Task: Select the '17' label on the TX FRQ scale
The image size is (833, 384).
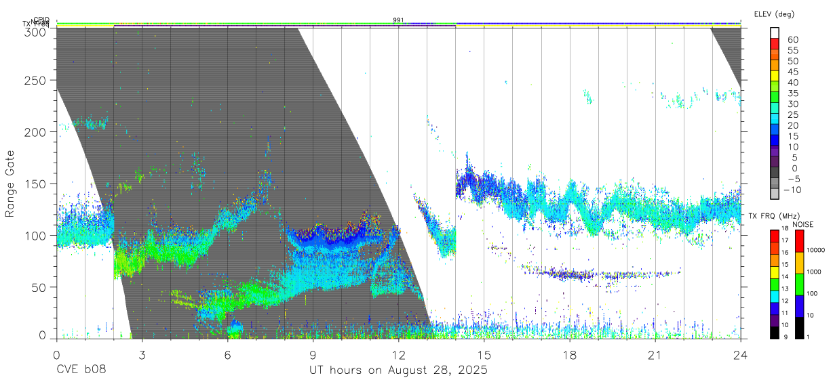Action: pos(786,240)
